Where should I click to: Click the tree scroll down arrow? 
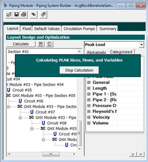tap(79, 149)
